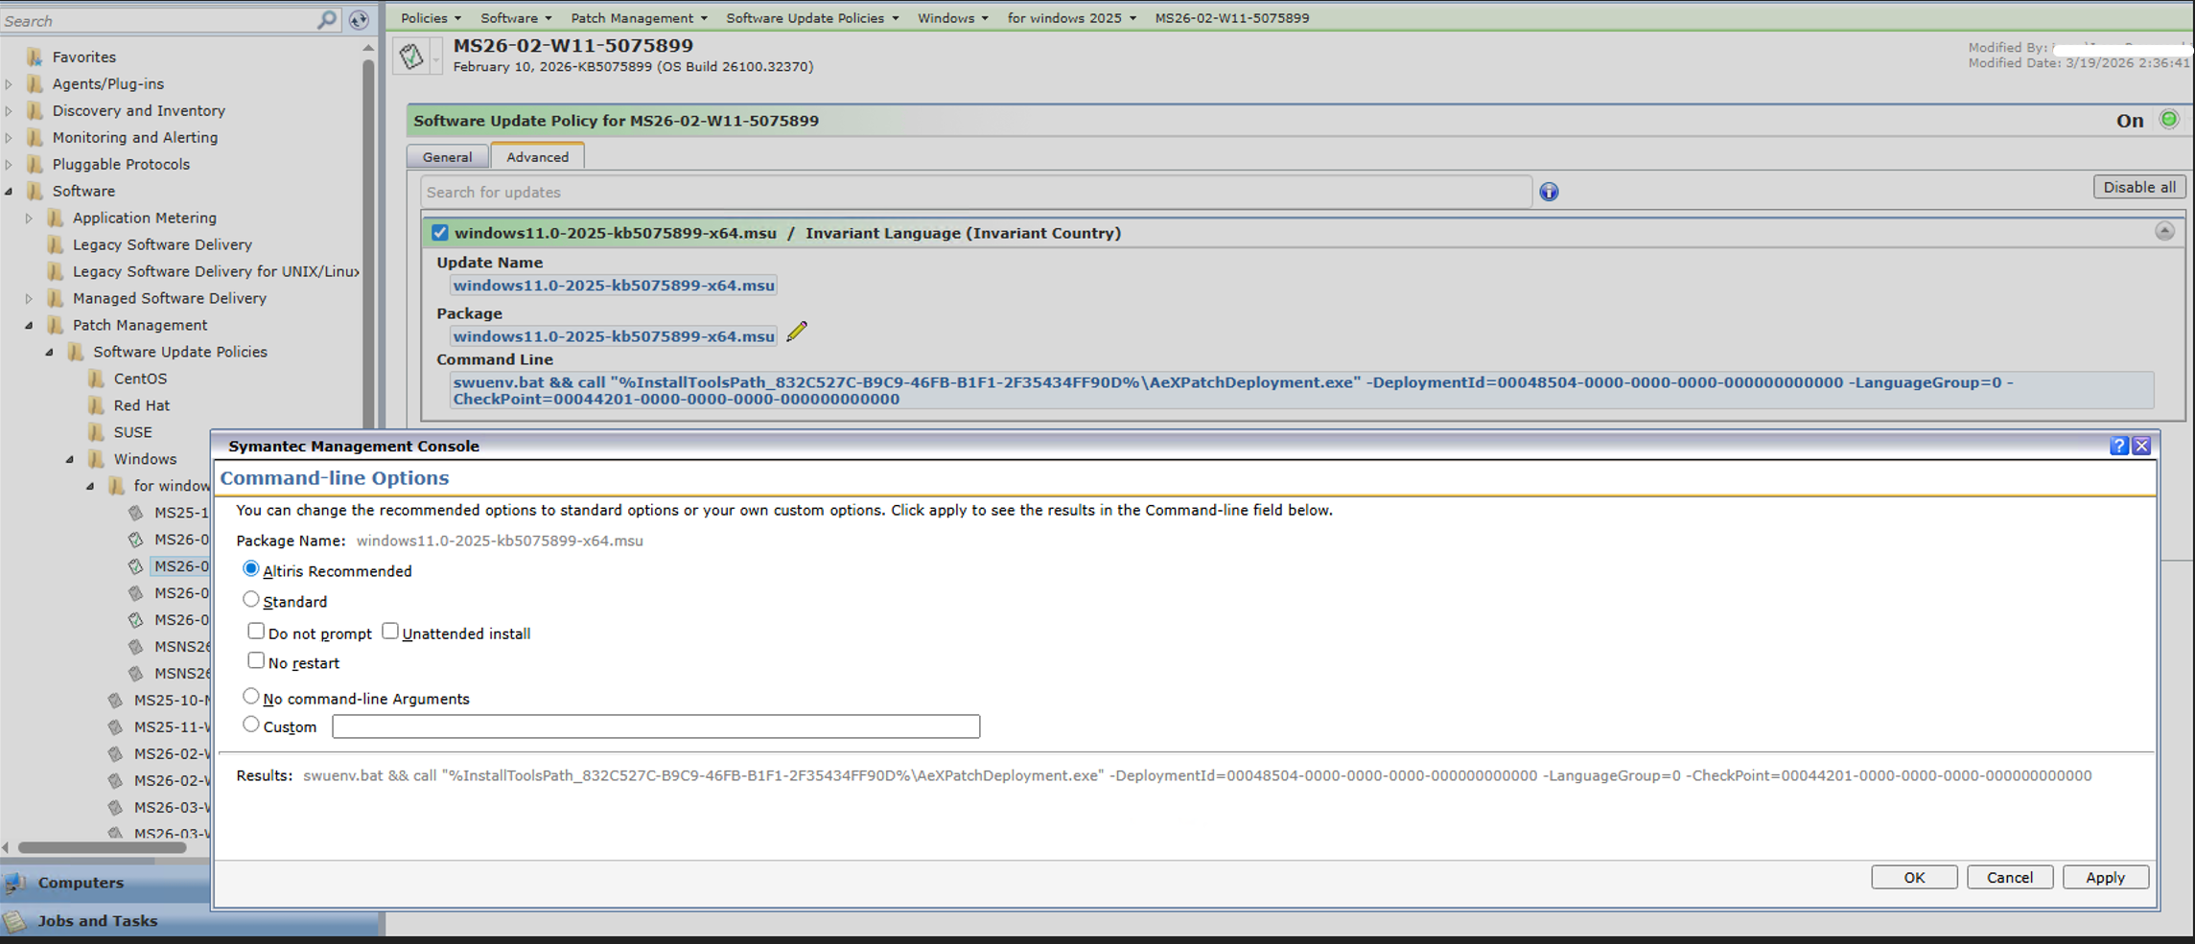The image size is (2195, 944).
Task: Select the No command-line Arguments radio button
Action: 251,697
